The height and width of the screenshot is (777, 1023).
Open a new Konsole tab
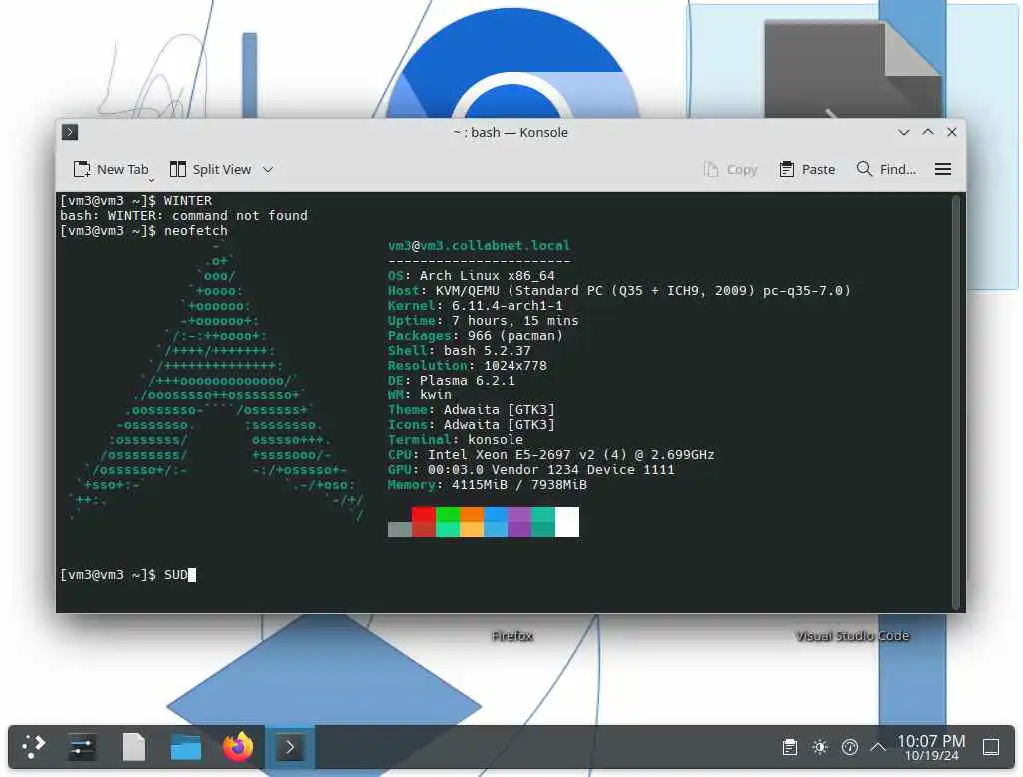(x=110, y=169)
